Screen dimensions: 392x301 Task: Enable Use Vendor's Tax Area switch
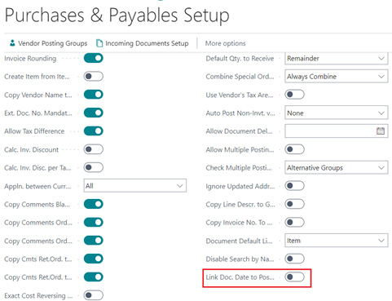[x=294, y=95]
